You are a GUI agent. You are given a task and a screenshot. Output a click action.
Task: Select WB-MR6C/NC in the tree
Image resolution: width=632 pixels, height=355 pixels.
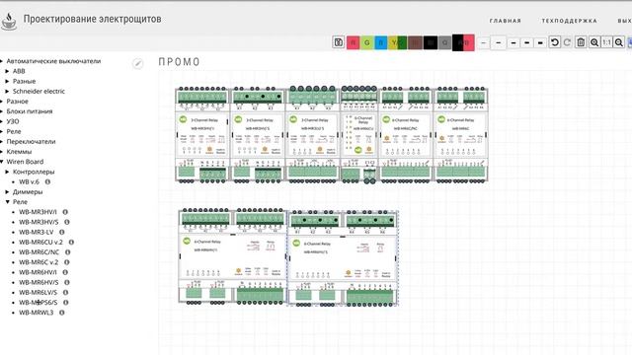[39, 252]
